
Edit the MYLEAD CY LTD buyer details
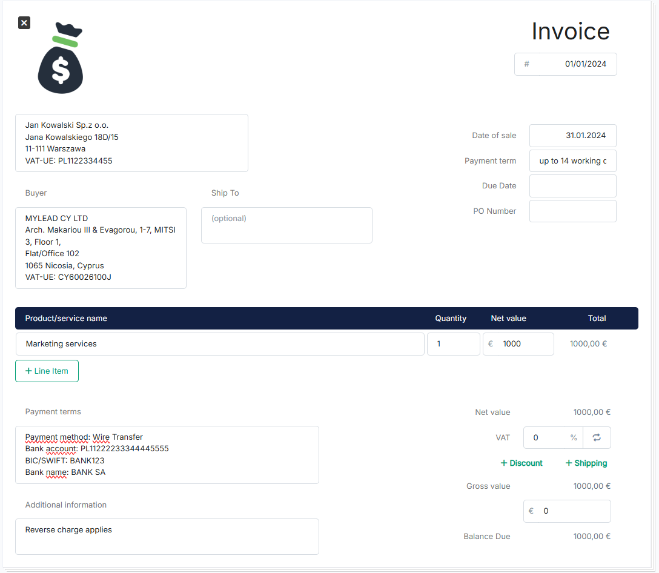coord(101,248)
